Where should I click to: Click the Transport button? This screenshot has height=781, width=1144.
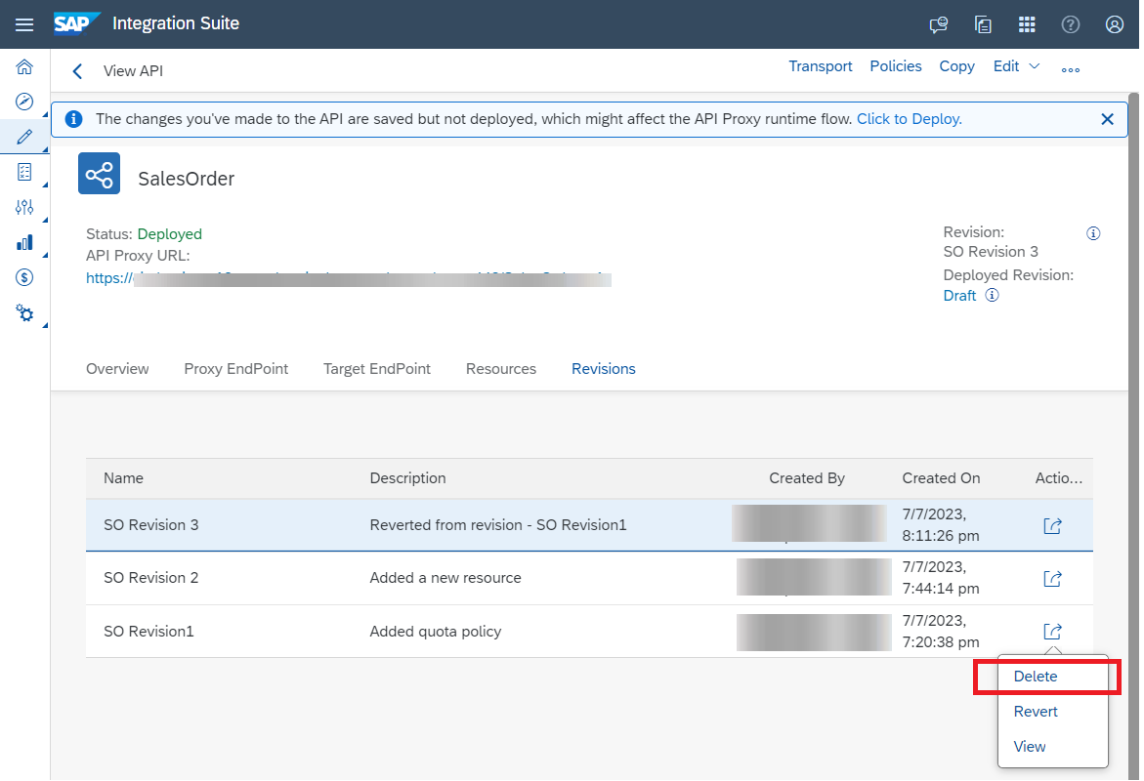pos(820,66)
